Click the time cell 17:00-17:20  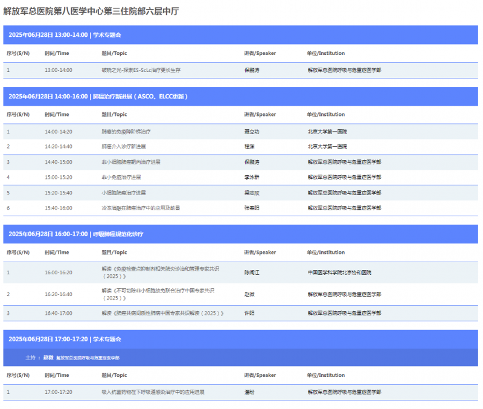59,392
